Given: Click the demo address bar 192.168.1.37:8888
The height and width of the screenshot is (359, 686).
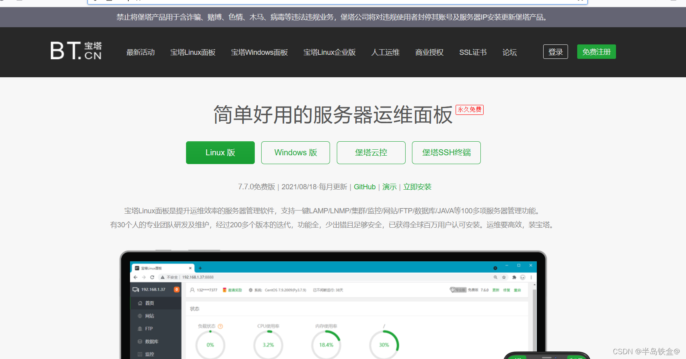Looking at the screenshot, I should [x=198, y=277].
